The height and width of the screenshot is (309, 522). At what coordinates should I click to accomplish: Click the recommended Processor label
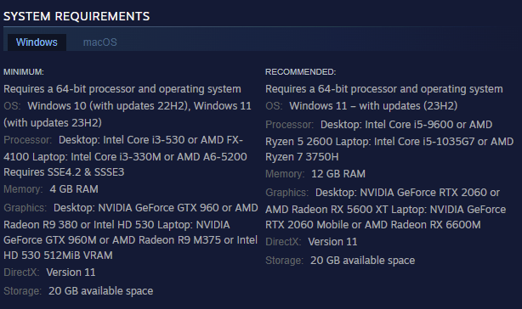pyautogui.click(x=289, y=125)
